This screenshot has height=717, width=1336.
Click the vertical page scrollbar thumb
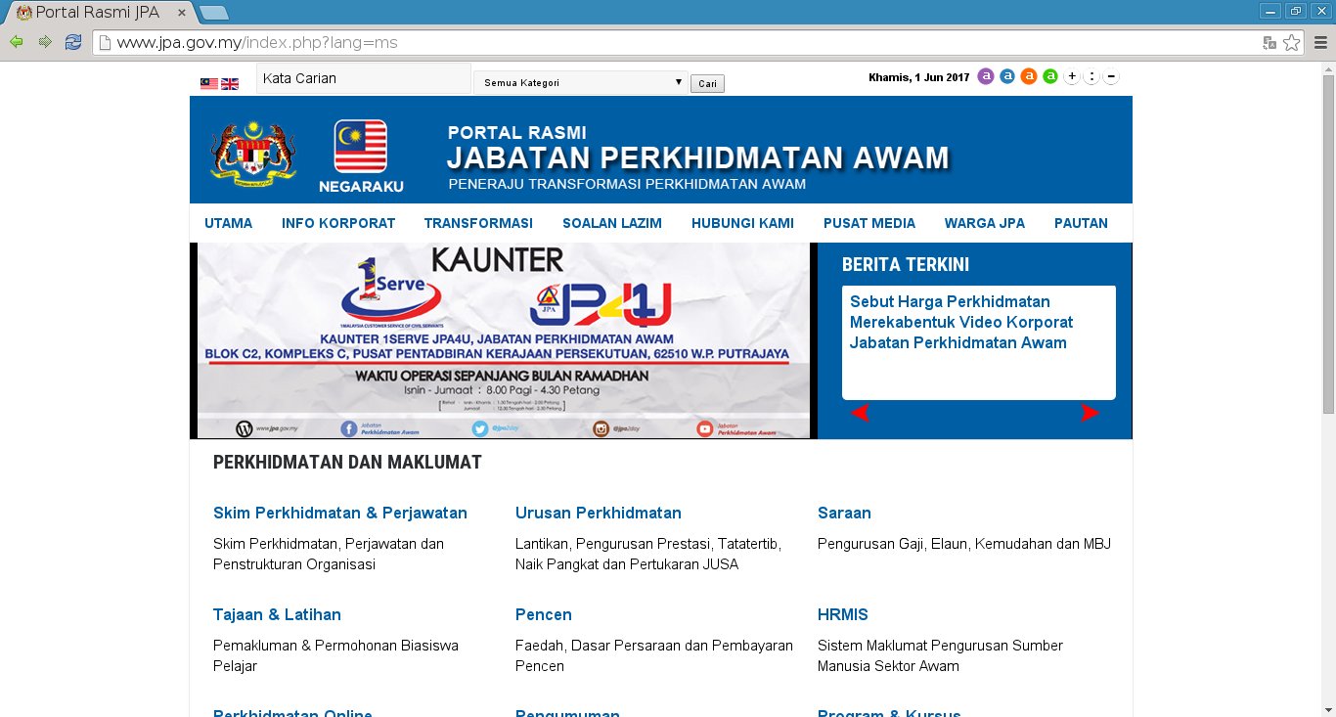[1327, 245]
